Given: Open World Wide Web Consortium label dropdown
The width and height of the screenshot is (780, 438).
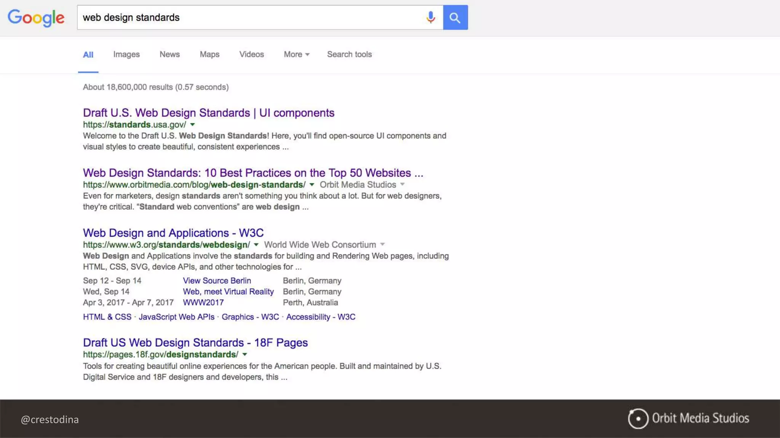Looking at the screenshot, I should pos(382,245).
